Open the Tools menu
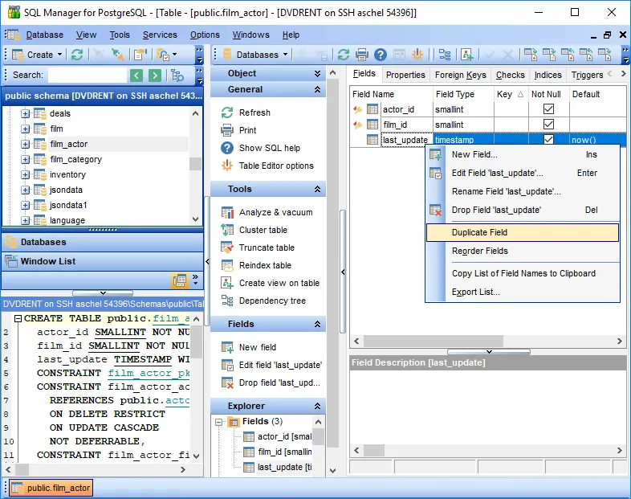This screenshot has width=631, height=499. point(120,35)
